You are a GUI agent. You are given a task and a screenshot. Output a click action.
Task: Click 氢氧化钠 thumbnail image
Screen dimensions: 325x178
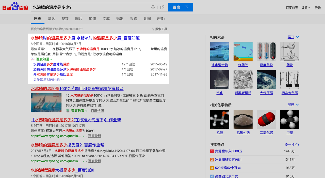243,119
